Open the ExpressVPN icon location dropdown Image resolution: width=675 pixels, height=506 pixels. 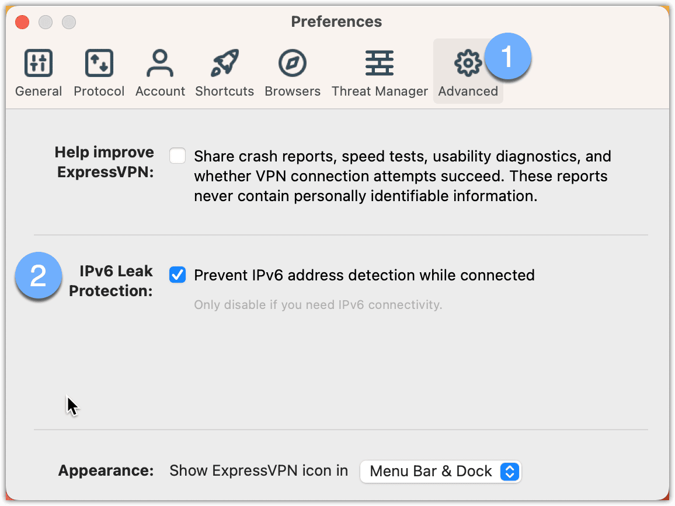(440, 471)
